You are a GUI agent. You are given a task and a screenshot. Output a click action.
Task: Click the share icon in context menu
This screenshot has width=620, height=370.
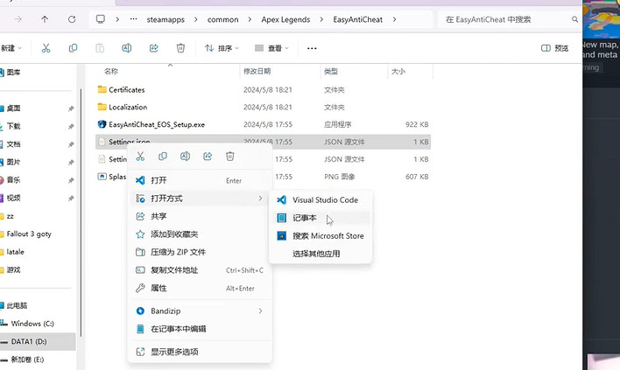click(208, 157)
